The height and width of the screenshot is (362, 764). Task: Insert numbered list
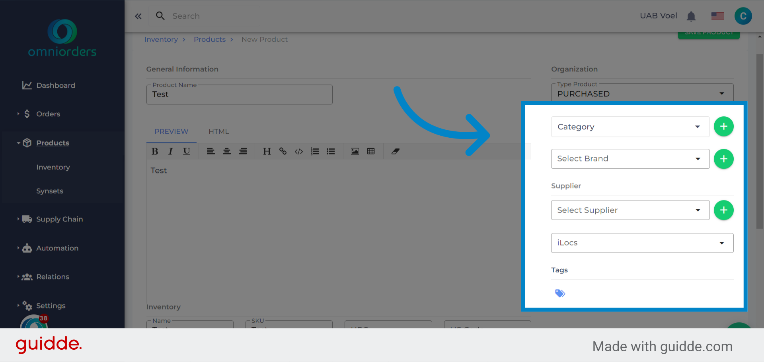(315, 151)
